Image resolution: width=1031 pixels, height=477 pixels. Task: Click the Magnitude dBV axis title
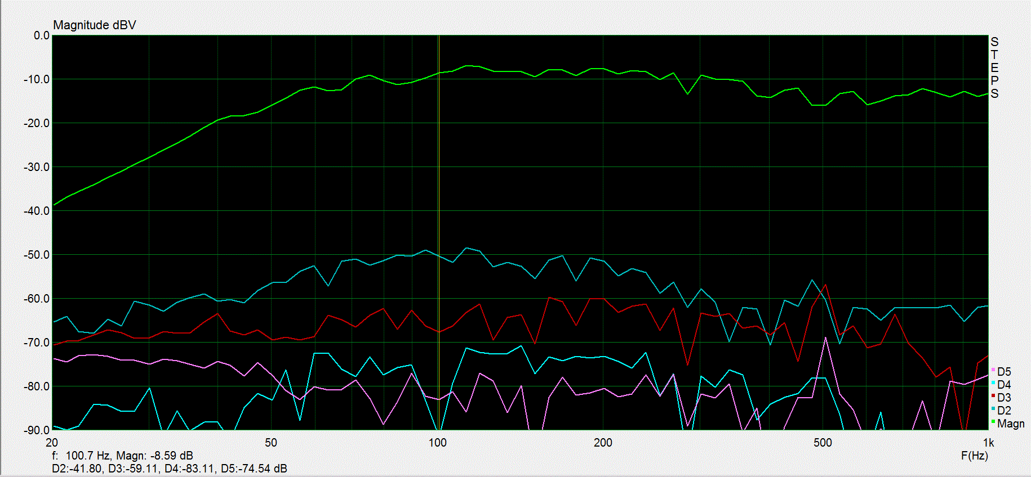click(95, 25)
